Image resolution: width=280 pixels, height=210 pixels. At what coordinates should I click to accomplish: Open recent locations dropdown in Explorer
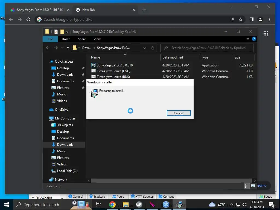pyautogui.click(x=62, y=48)
